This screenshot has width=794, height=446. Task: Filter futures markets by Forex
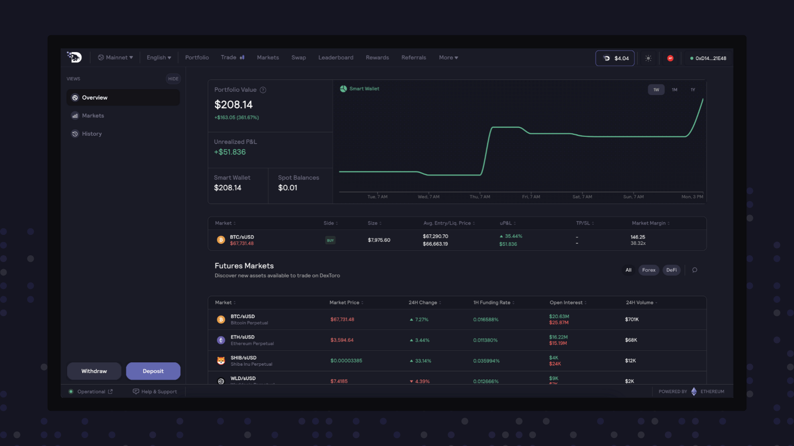(x=649, y=270)
